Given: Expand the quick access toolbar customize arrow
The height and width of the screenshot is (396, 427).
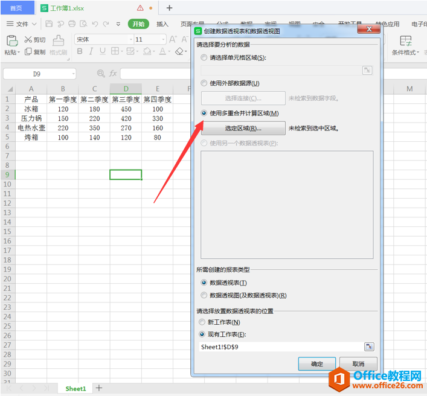Looking at the screenshot, I should [118, 24].
